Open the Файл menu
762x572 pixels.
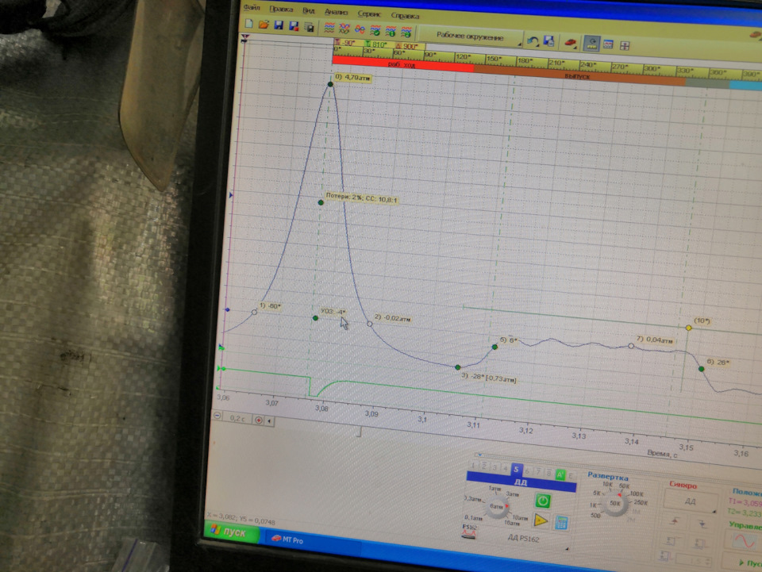[x=252, y=7]
